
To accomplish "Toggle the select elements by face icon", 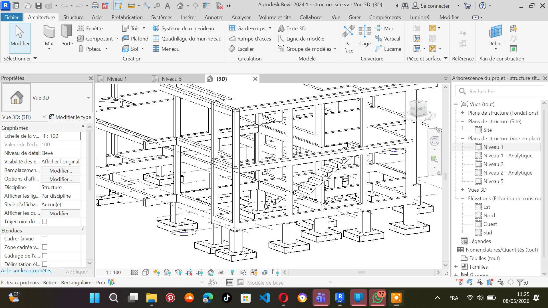I will pyautogui.click(x=490, y=282).
